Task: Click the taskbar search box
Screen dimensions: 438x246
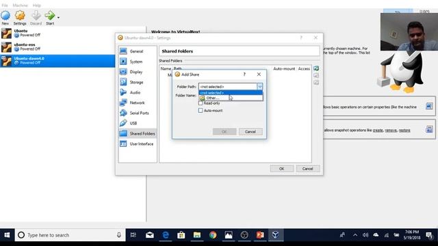Action: (70, 235)
